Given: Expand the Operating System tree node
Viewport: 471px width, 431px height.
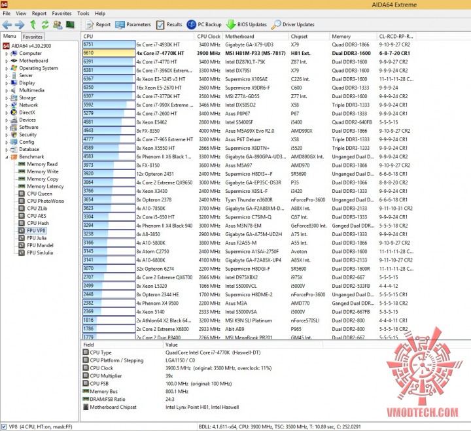Looking at the screenshot, I should pyautogui.click(x=7, y=68).
